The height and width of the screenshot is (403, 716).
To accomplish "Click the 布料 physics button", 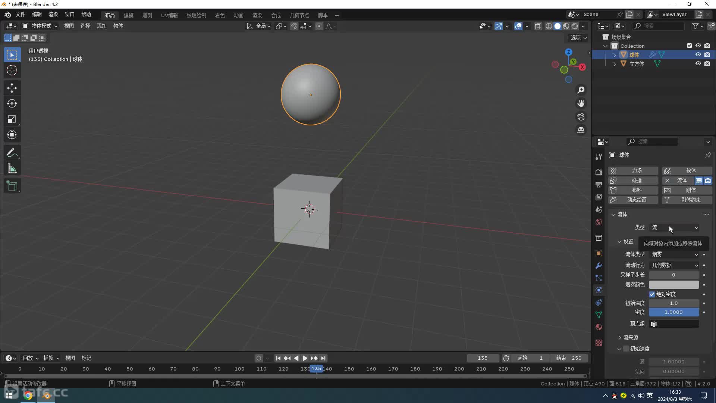I will (633, 190).
